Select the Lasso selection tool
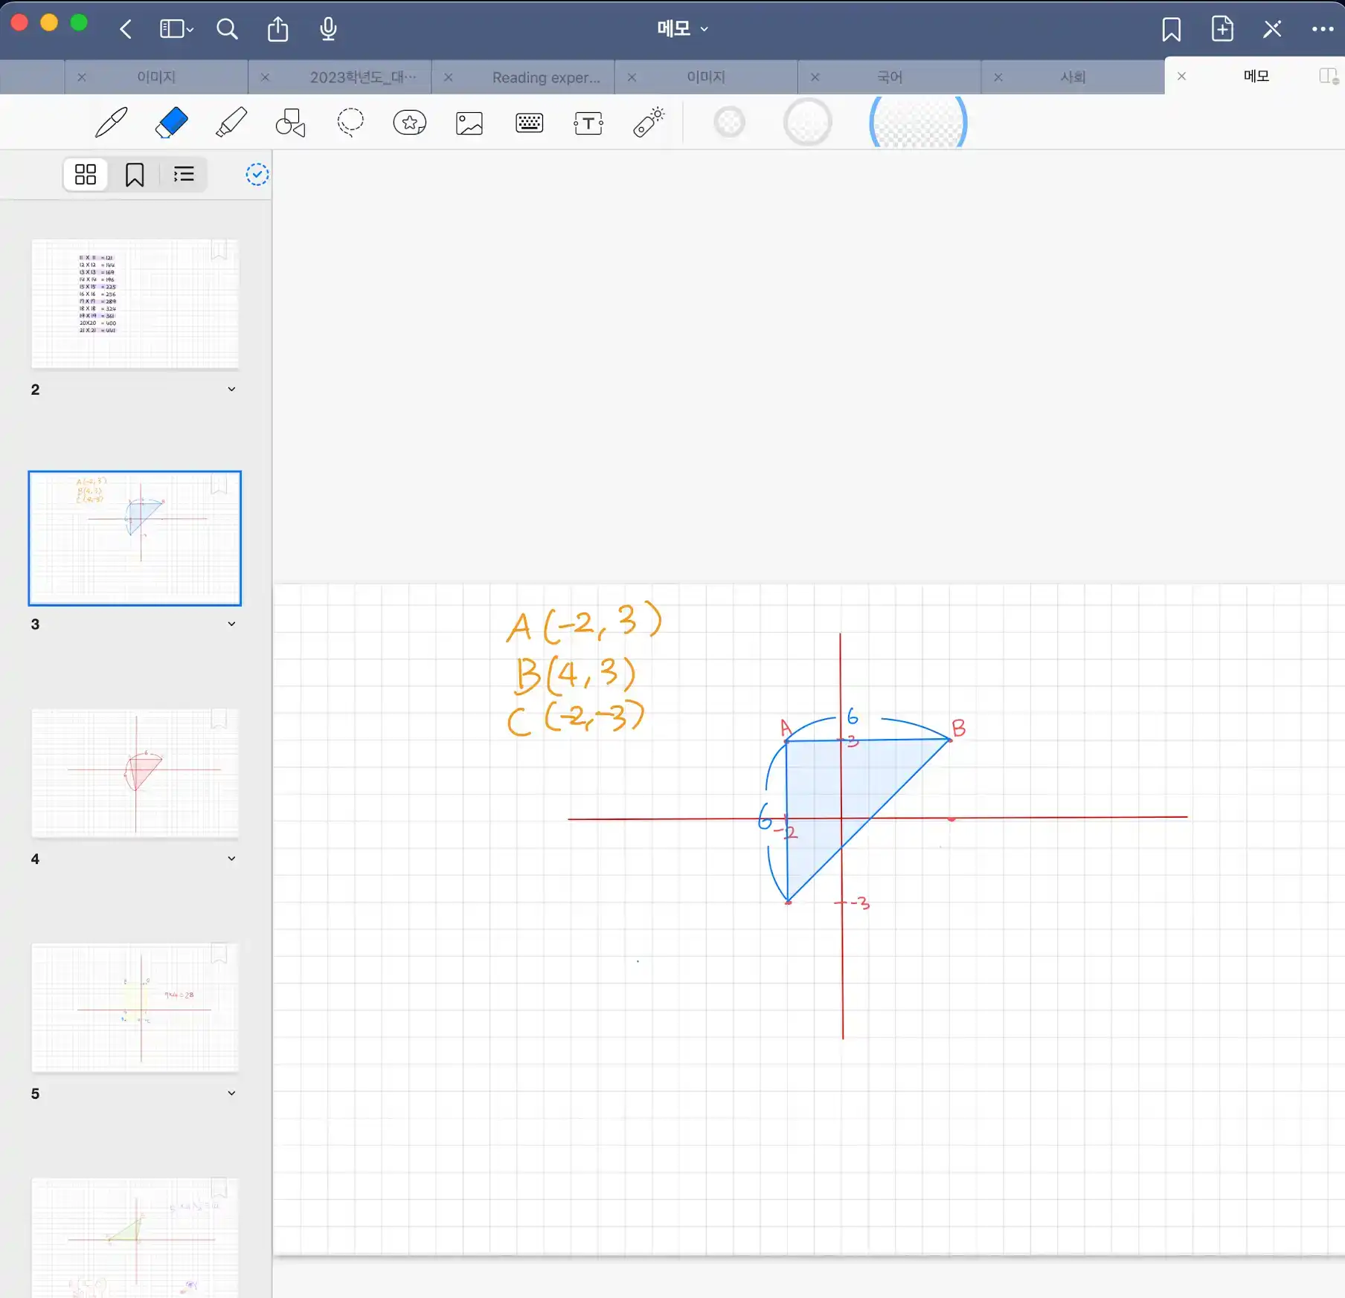Viewport: 1345px width, 1298px height. (x=350, y=123)
